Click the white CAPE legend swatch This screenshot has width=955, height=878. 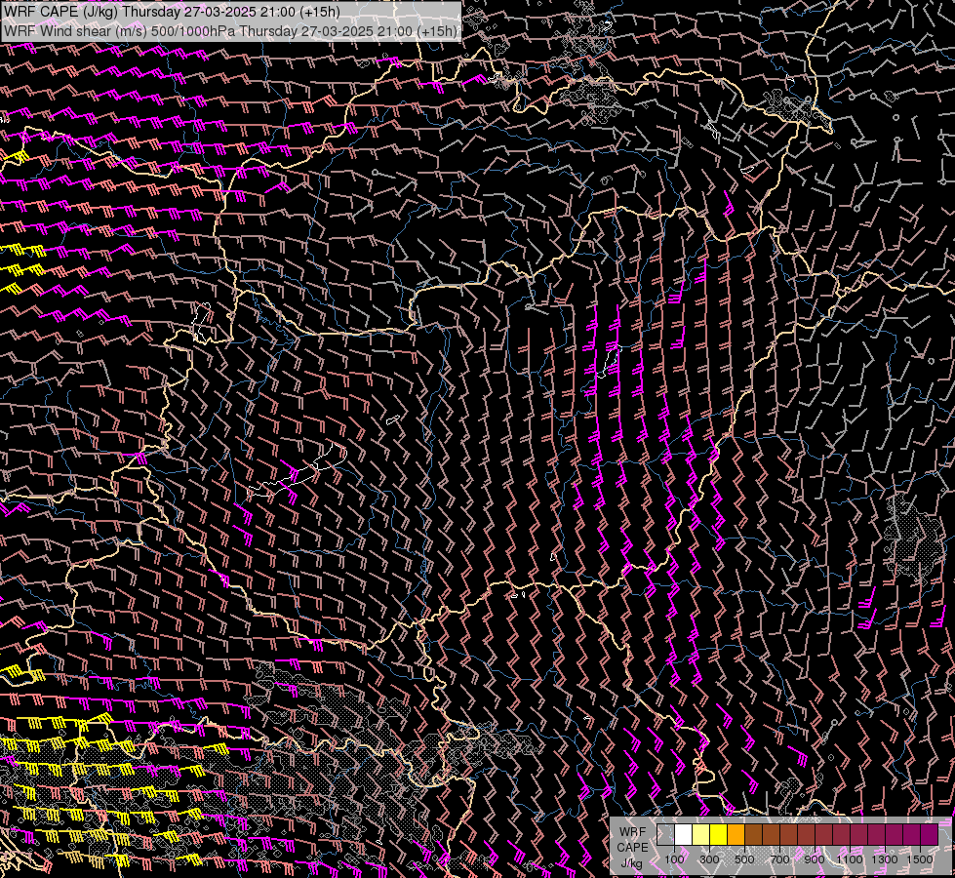684,835
